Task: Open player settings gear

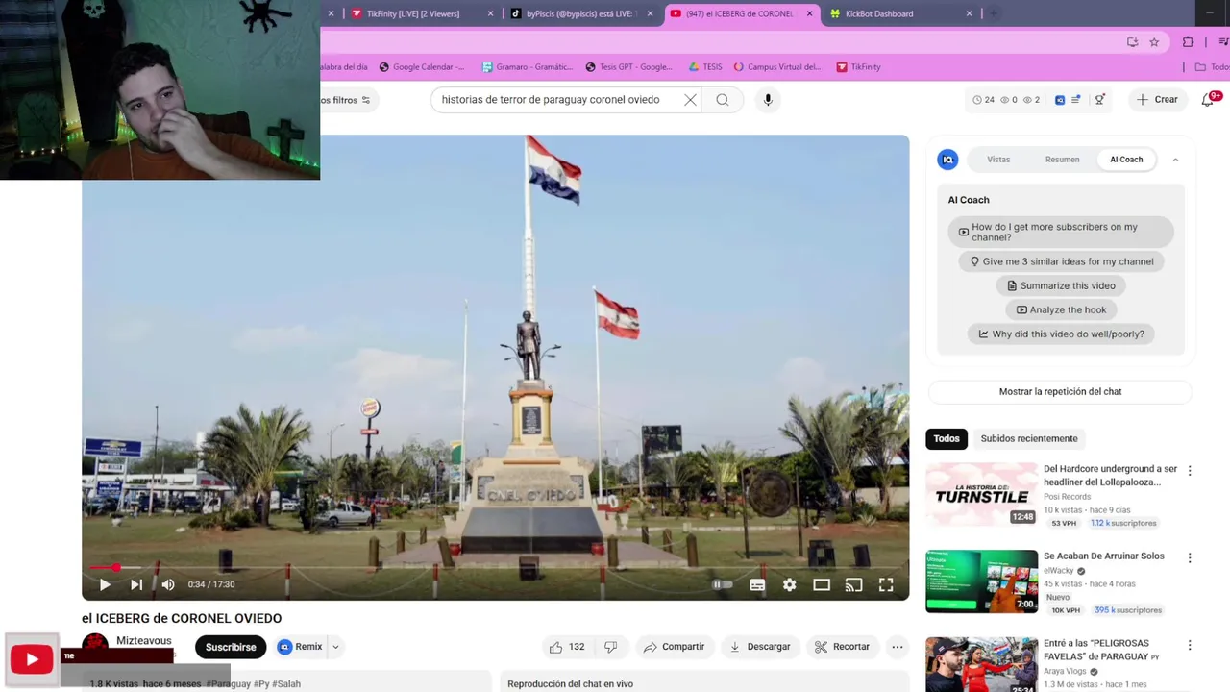Action: (x=789, y=584)
